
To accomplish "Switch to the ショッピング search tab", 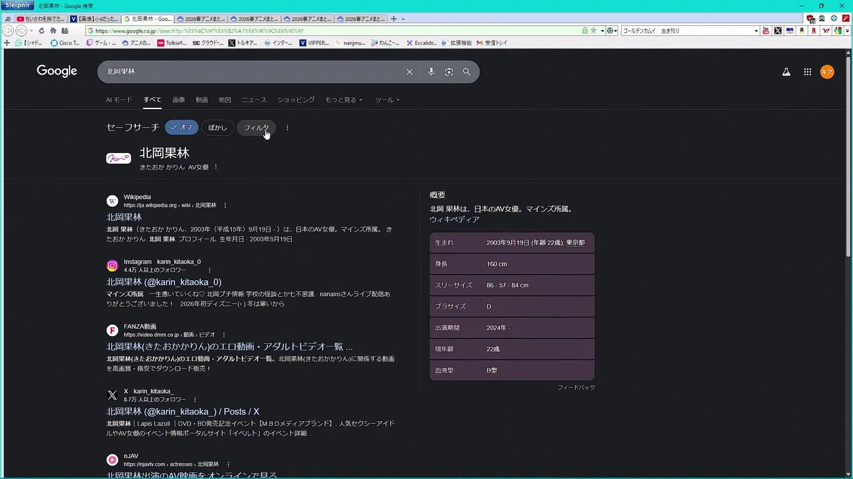I will pos(296,100).
